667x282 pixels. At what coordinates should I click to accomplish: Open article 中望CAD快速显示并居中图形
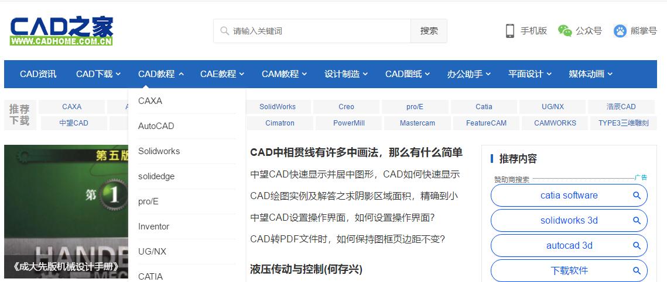click(x=355, y=175)
